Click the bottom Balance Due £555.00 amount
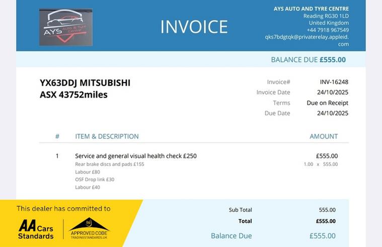 322,236
